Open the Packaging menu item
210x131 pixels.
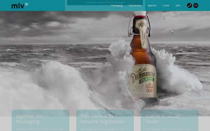click(117, 6)
